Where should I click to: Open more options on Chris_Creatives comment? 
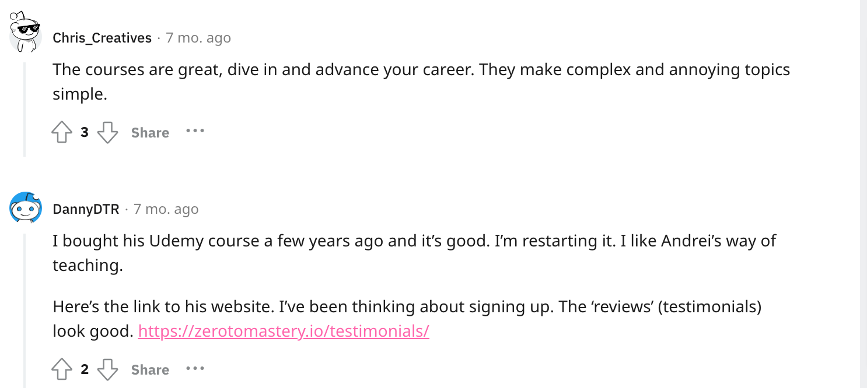tap(195, 131)
